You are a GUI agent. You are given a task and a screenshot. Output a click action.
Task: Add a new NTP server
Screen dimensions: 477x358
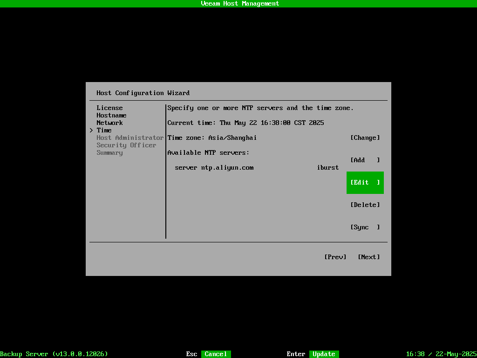point(365,160)
